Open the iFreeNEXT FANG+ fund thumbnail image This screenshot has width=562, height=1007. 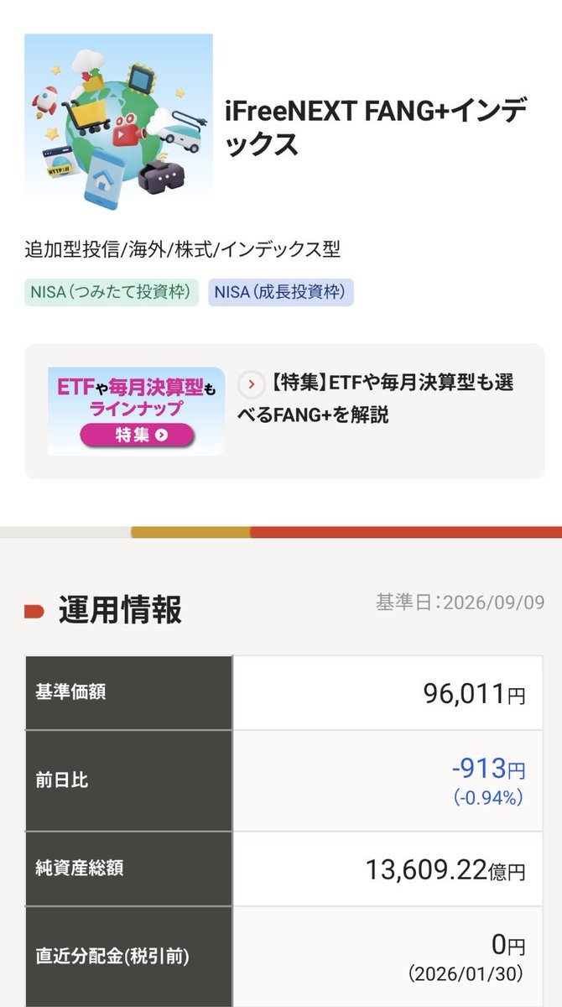click(118, 128)
